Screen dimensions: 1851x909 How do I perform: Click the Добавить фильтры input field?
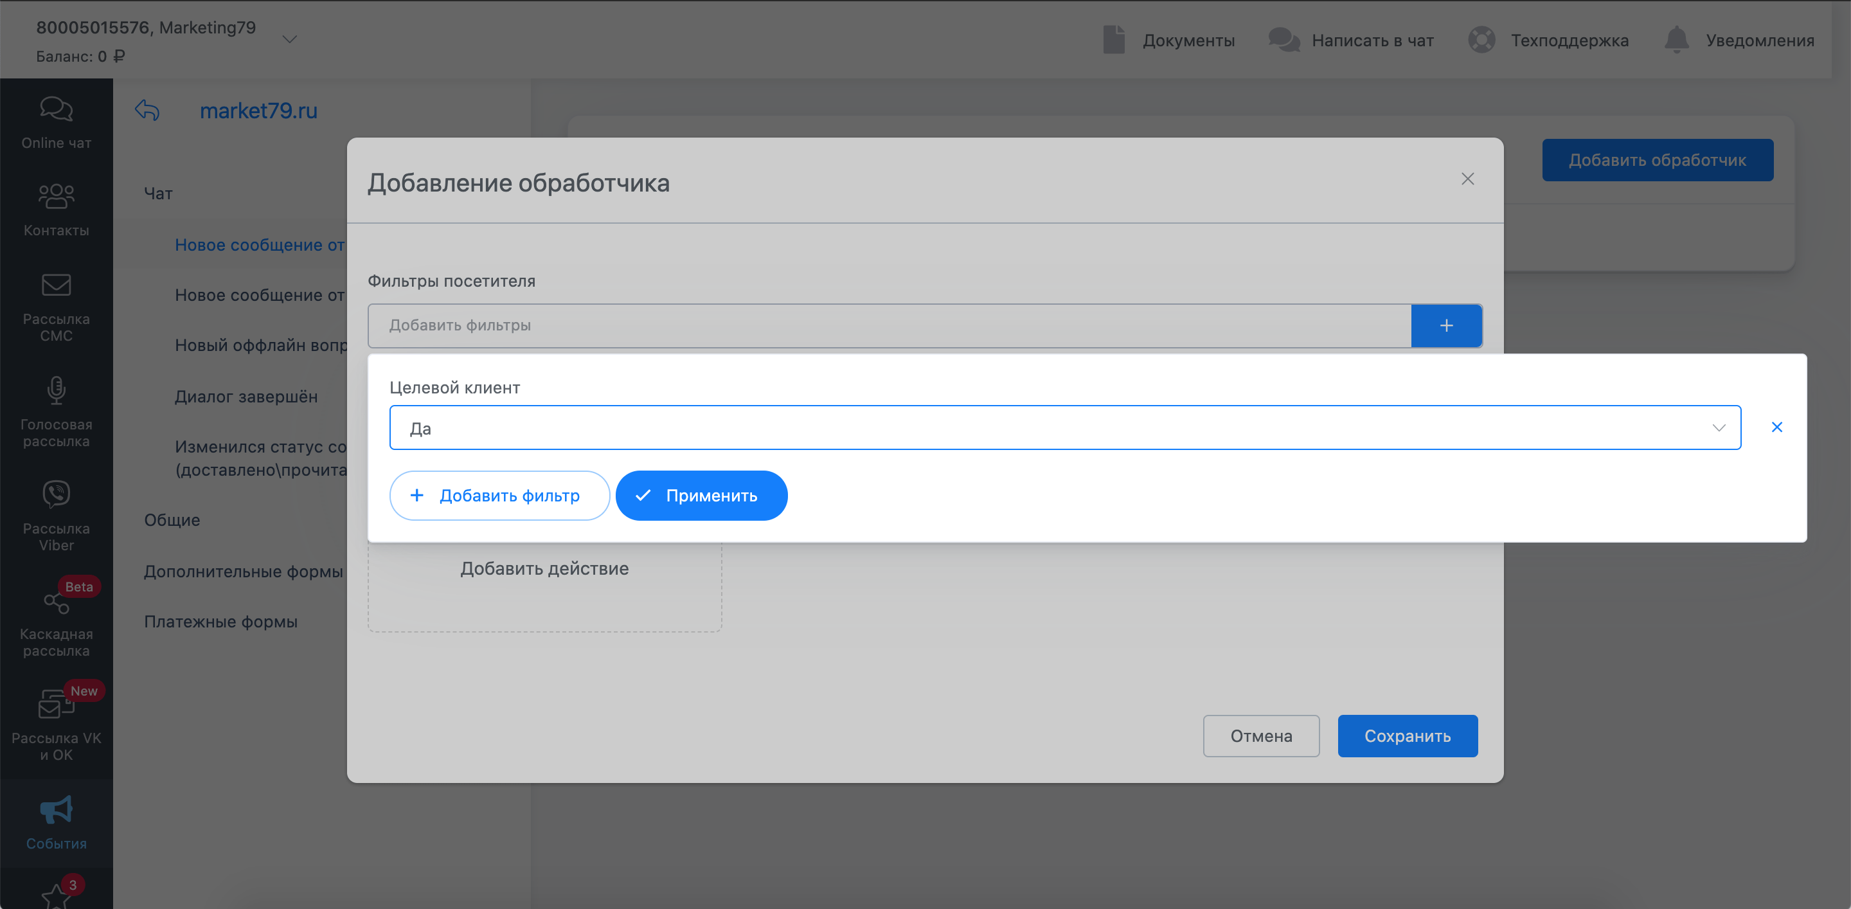coord(889,325)
